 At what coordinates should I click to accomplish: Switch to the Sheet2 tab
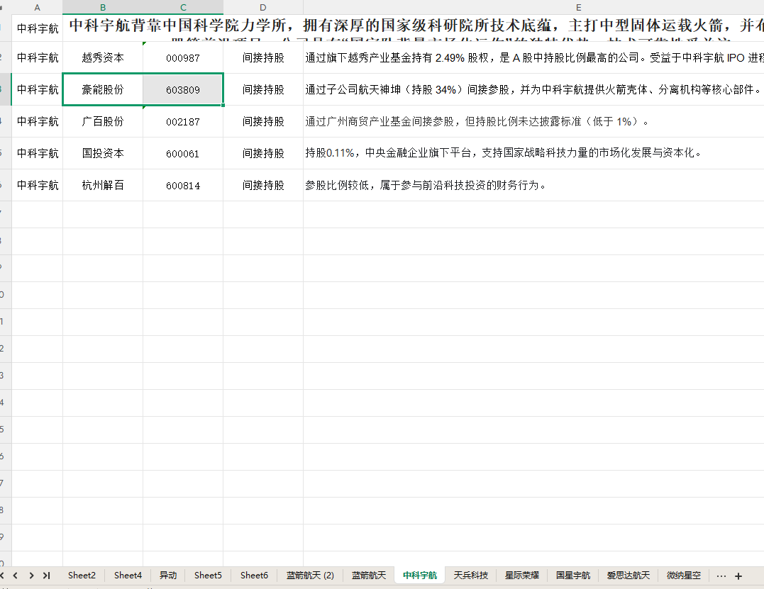click(x=82, y=576)
